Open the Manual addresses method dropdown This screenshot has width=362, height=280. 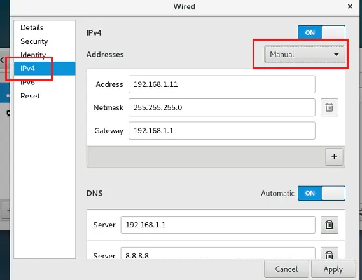tap(305, 55)
